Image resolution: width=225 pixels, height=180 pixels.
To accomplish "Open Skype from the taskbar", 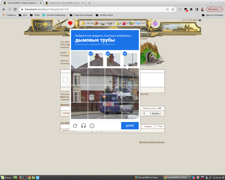I will [x=37, y=178].
